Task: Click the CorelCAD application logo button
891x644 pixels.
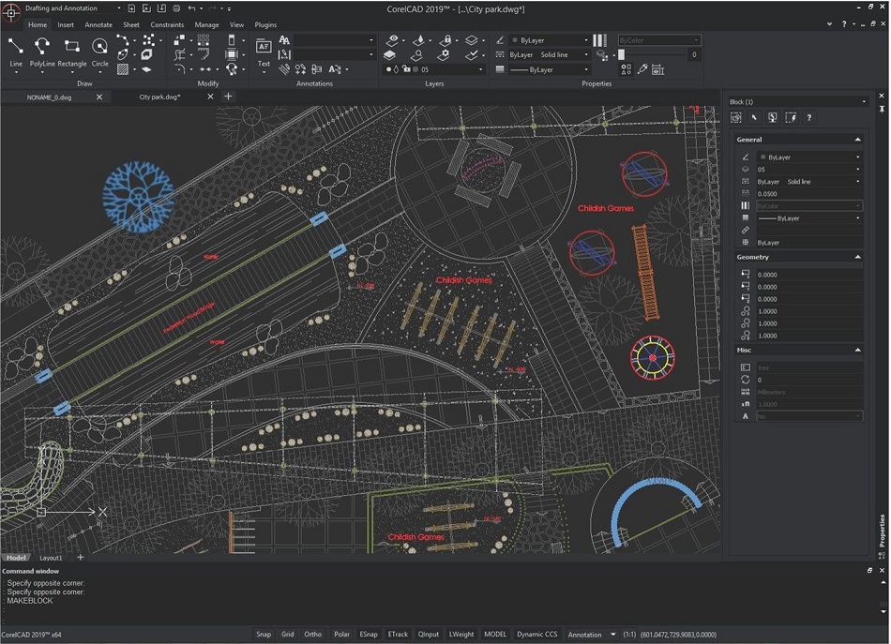Action: pyautogui.click(x=11, y=12)
